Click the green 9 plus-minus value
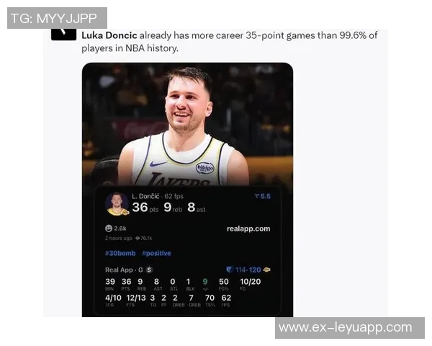432x346 pixels. point(205,282)
